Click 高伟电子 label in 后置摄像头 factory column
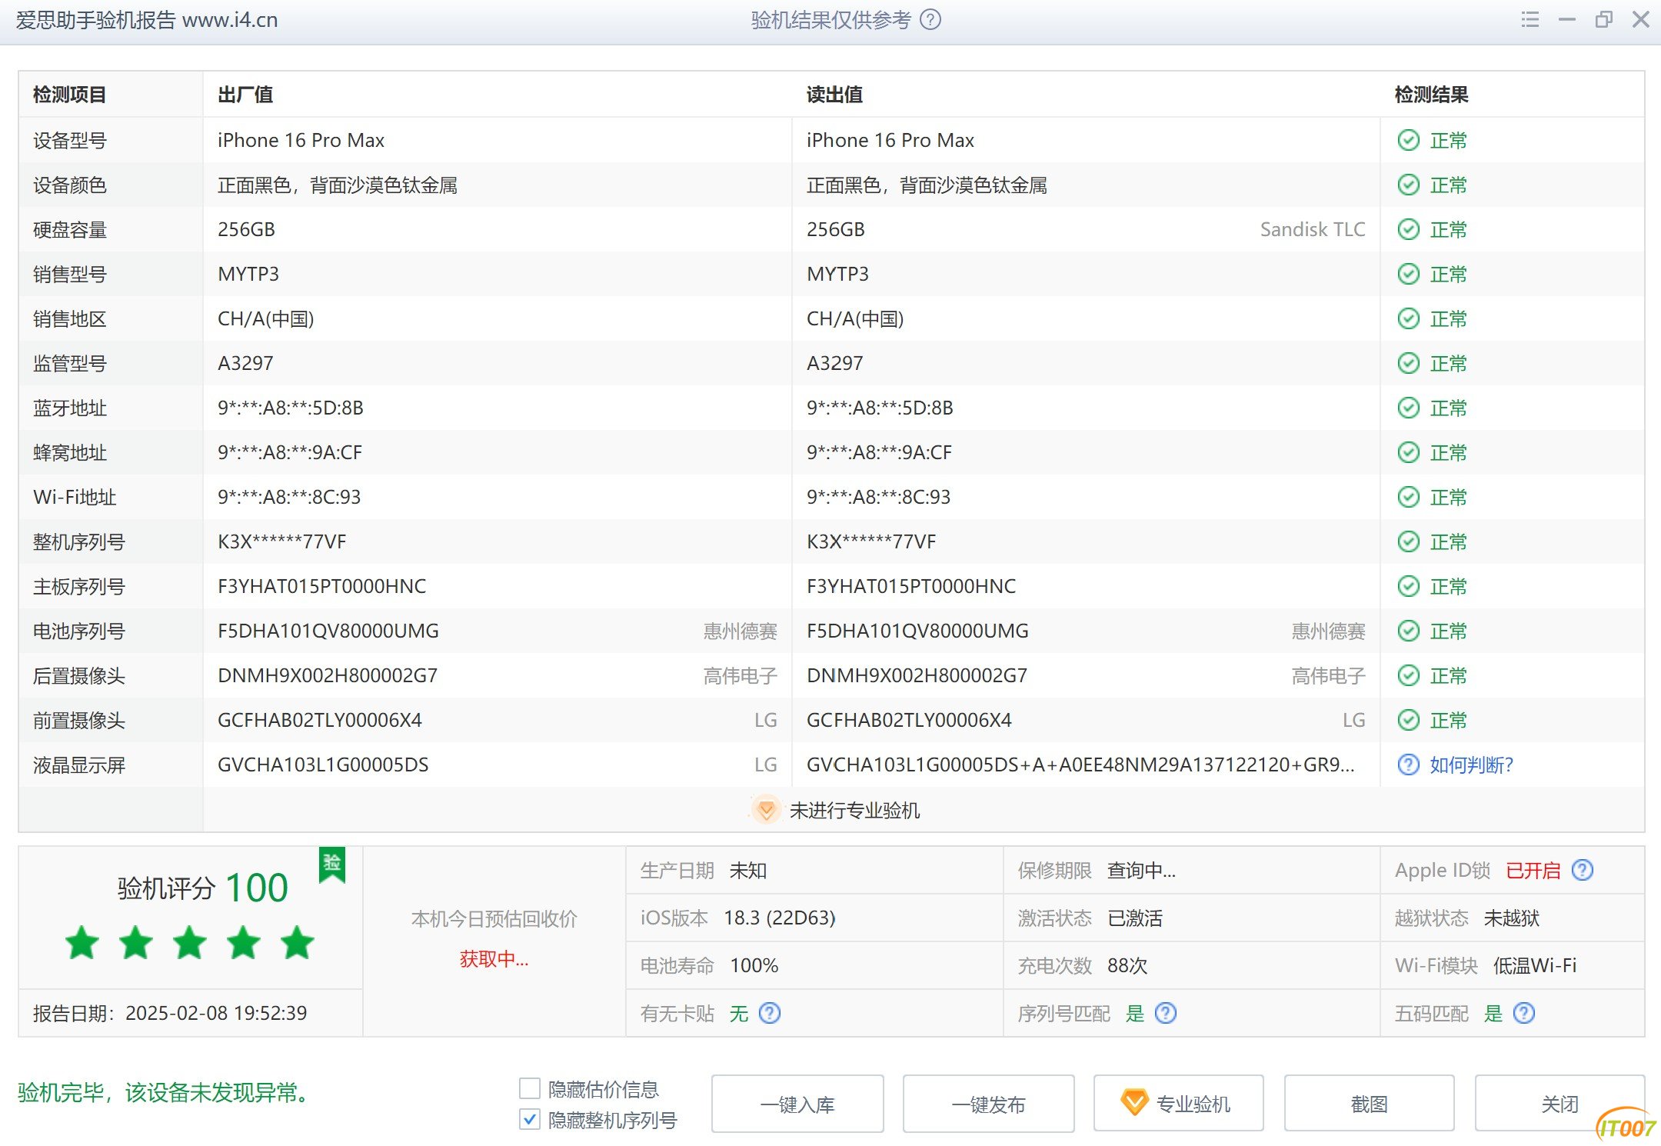 (740, 675)
